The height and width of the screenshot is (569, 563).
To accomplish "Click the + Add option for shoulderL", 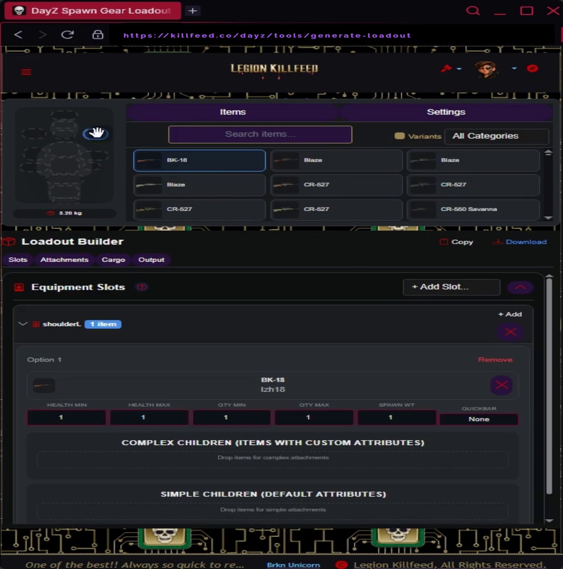I will click(510, 314).
